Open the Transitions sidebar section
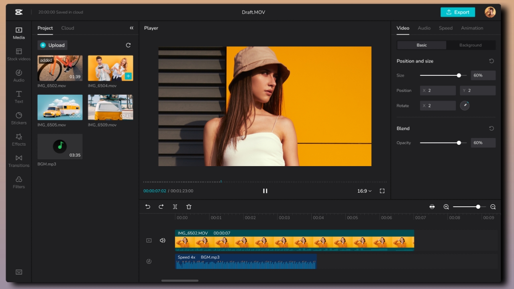This screenshot has height=289, width=514. click(x=19, y=161)
